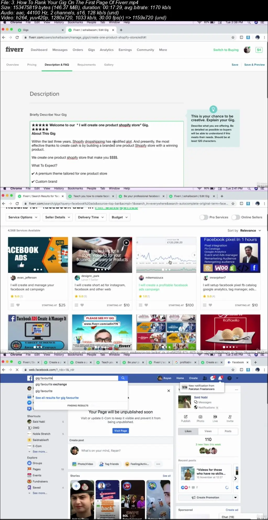Click the Create Promotion button
Viewport: 268px width, 520px height.
(205, 497)
